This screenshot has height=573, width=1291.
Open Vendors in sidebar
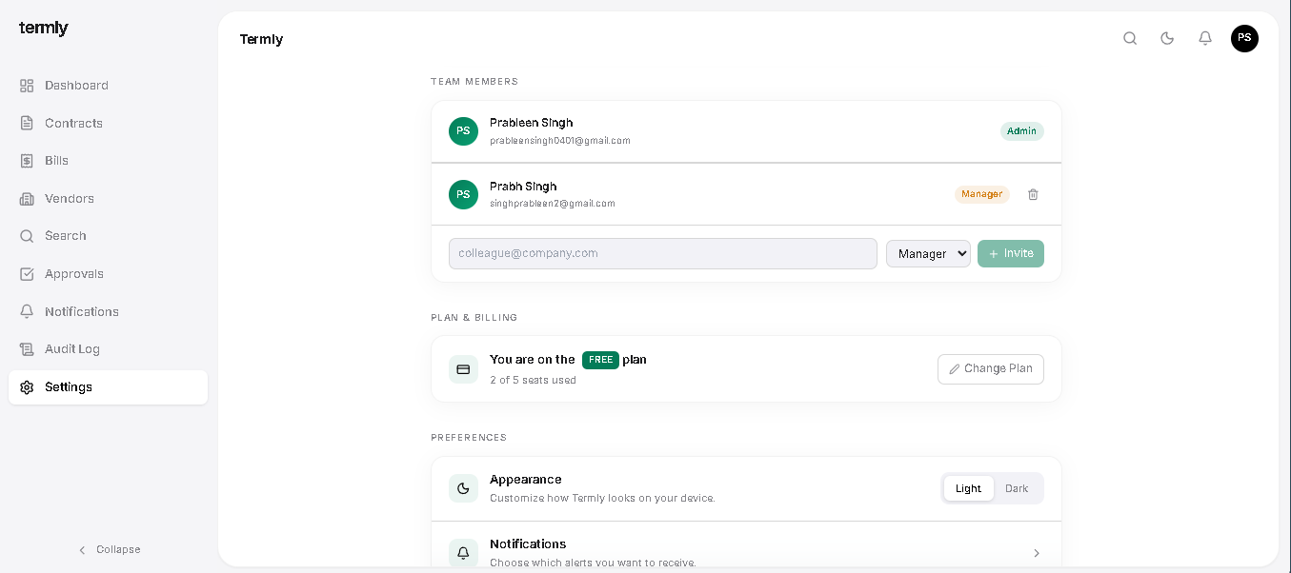pyautogui.click(x=108, y=199)
